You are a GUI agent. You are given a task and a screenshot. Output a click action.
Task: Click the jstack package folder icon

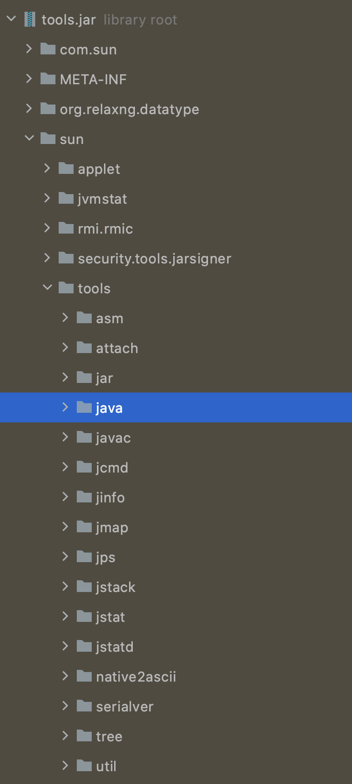[x=84, y=587]
